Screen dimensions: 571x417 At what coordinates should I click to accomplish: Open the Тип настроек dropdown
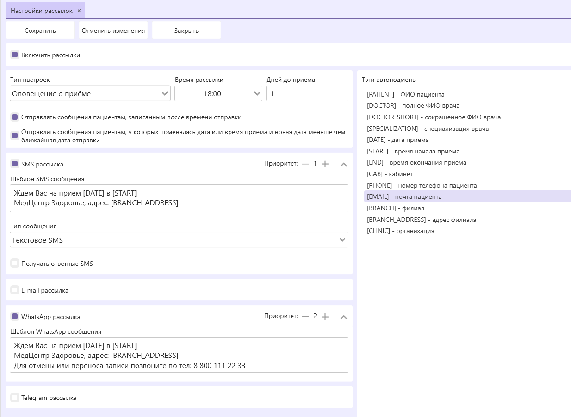[90, 93]
